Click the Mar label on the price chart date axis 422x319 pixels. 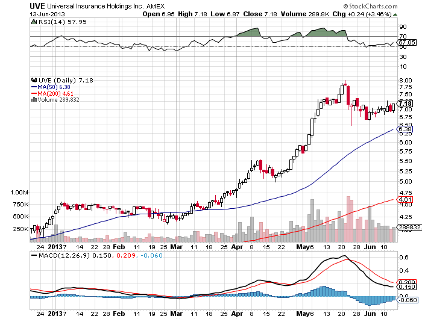pos(177,247)
